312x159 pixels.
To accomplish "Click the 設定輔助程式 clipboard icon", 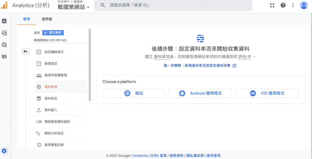I will point(39,52).
